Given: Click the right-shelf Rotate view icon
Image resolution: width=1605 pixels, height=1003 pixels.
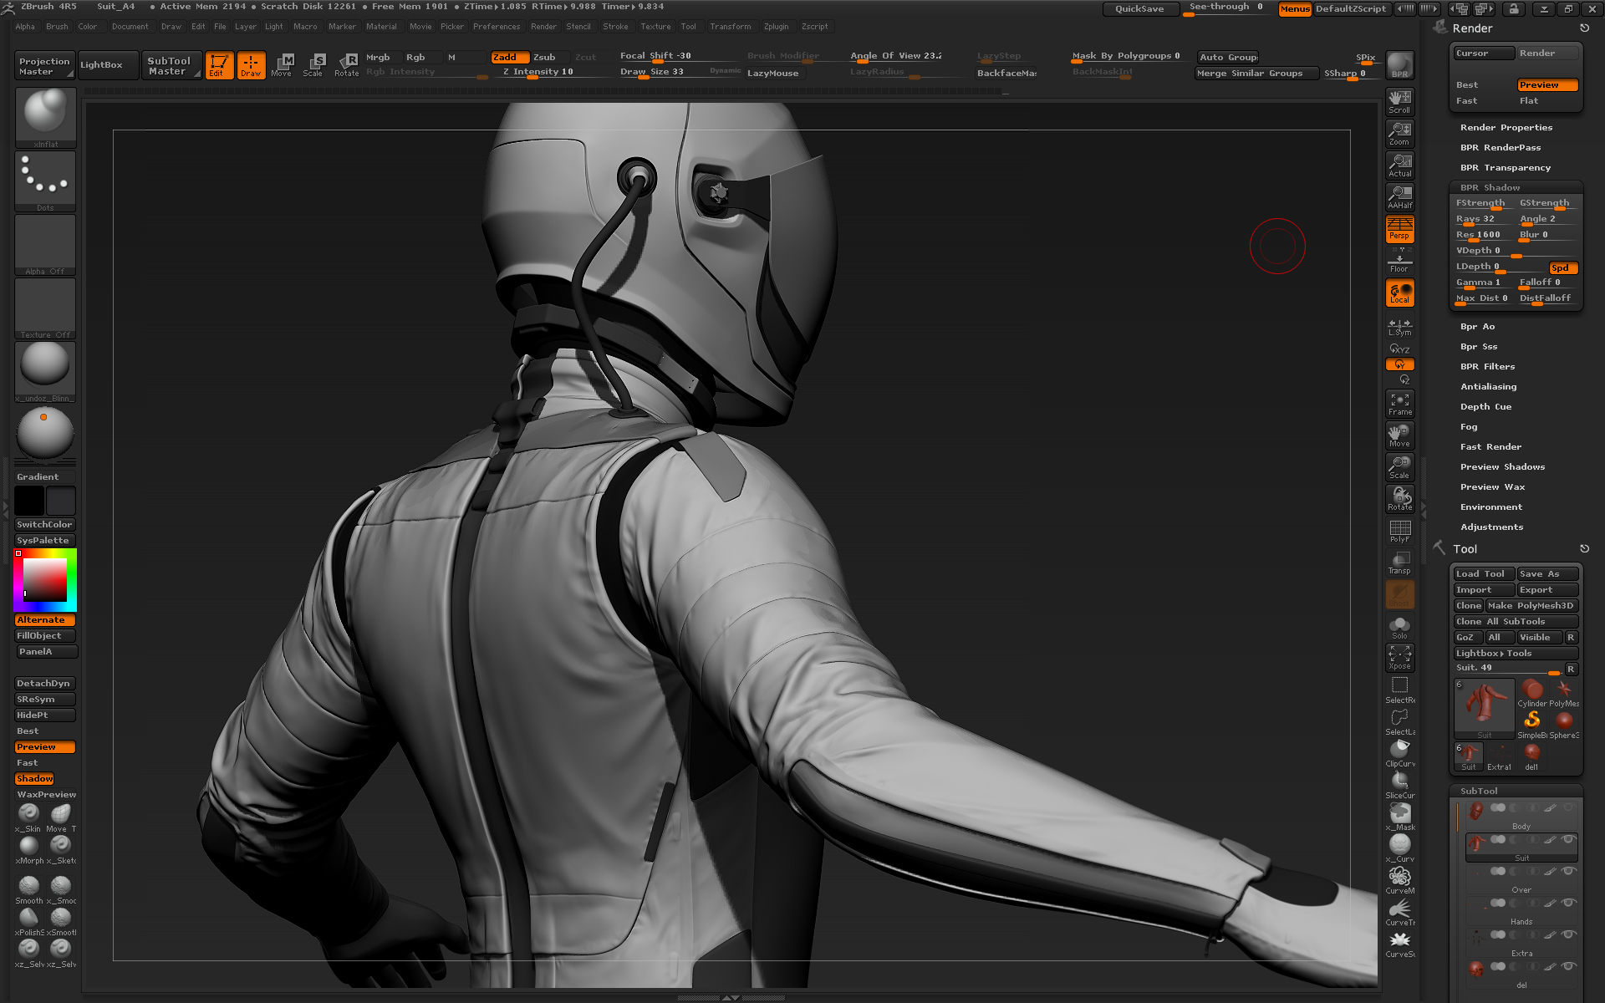Looking at the screenshot, I should coord(1399,499).
